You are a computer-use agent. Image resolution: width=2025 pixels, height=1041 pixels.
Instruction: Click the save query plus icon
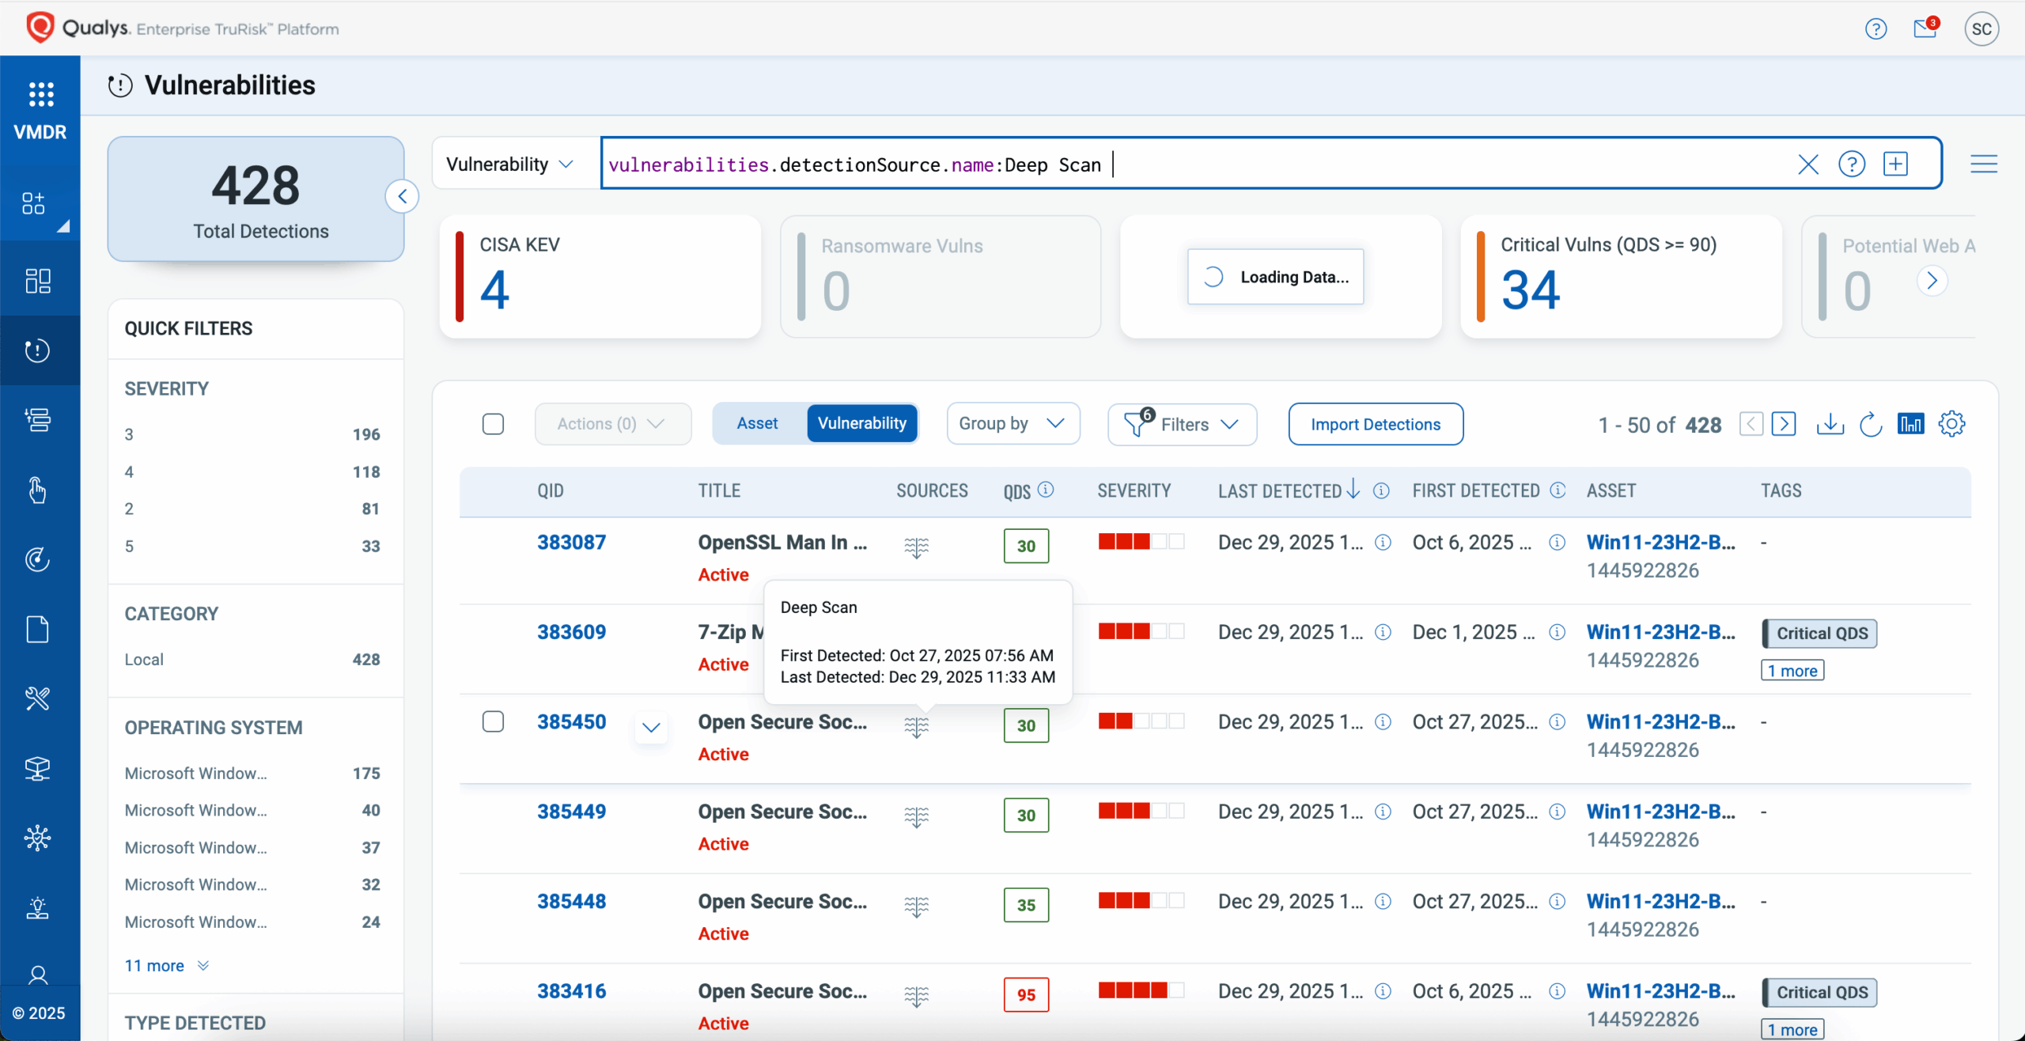[1895, 165]
